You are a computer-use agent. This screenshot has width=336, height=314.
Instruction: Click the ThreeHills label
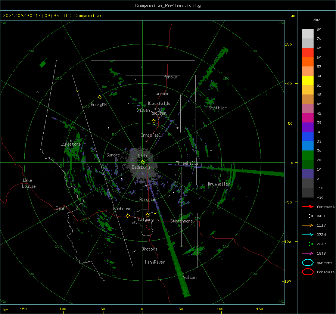click(x=187, y=163)
